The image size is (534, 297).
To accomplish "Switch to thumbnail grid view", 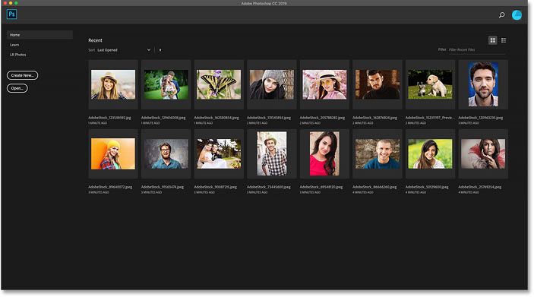I will [x=492, y=40].
